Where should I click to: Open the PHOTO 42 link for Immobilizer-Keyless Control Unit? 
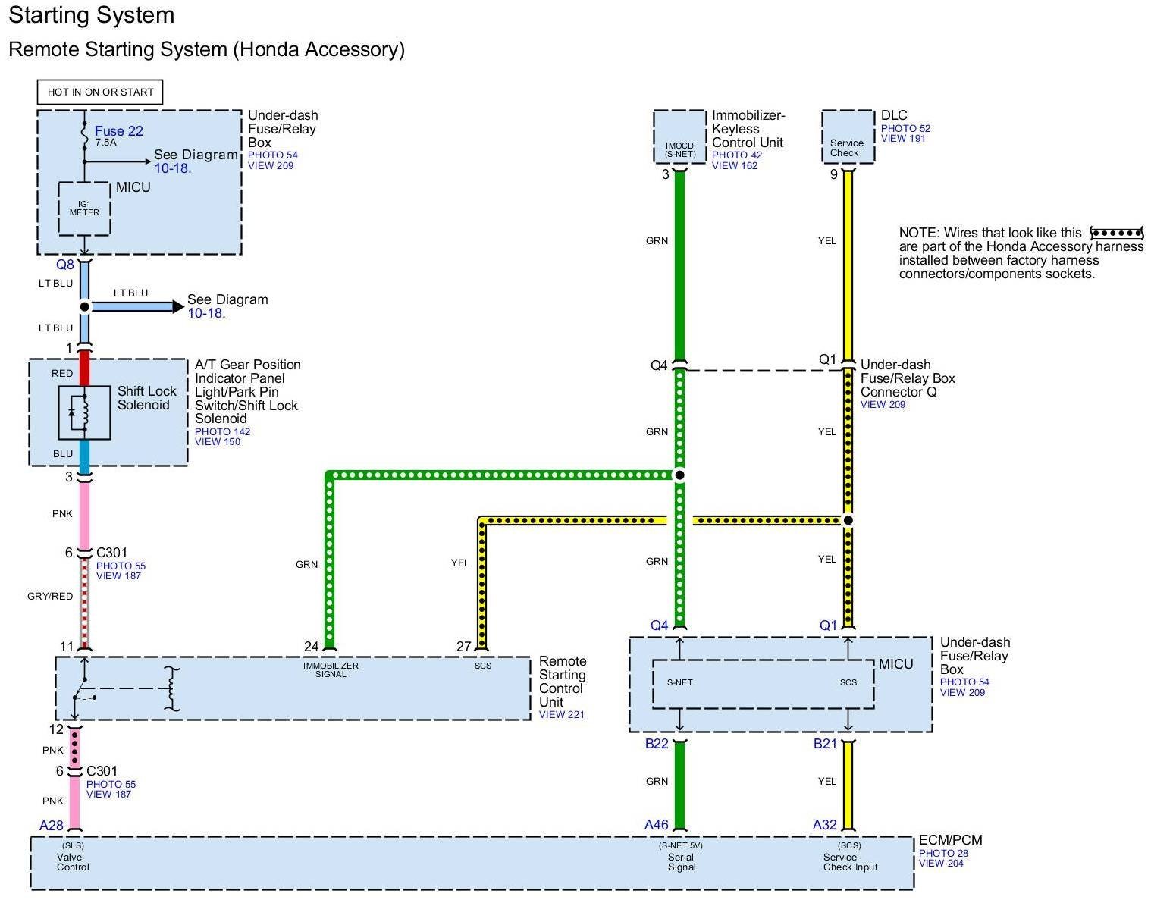coord(736,155)
